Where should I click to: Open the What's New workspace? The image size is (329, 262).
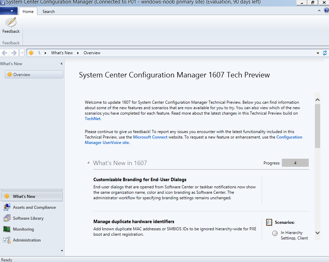pyautogui.click(x=32, y=196)
